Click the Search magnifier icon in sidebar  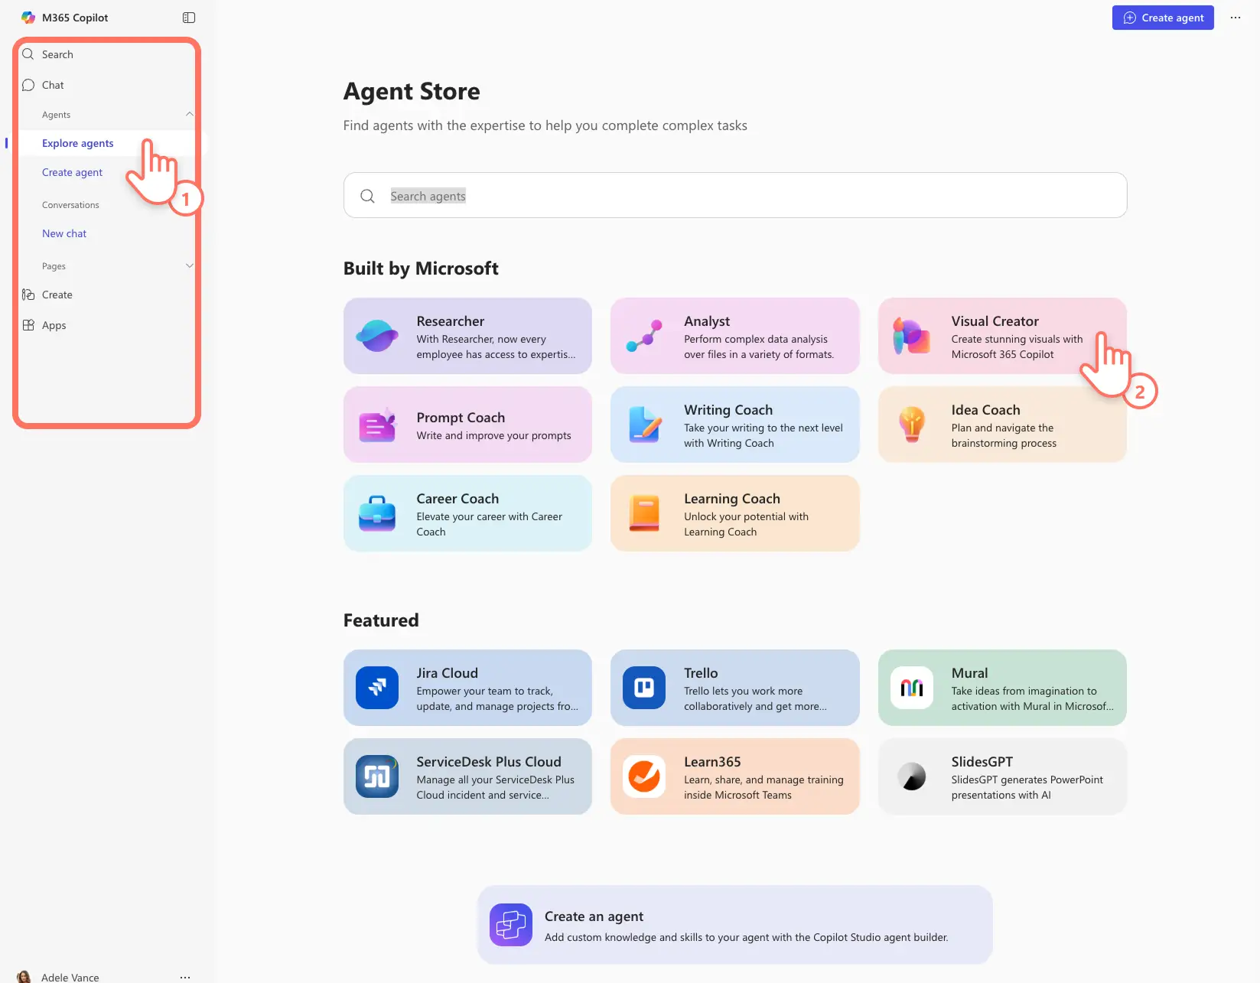coord(28,54)
